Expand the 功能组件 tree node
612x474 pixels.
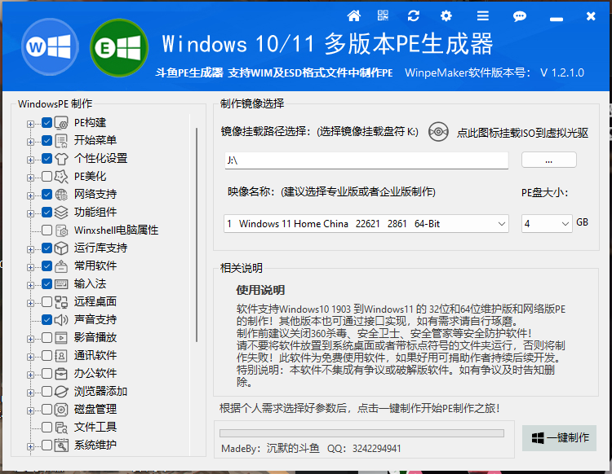coord(30,213)
